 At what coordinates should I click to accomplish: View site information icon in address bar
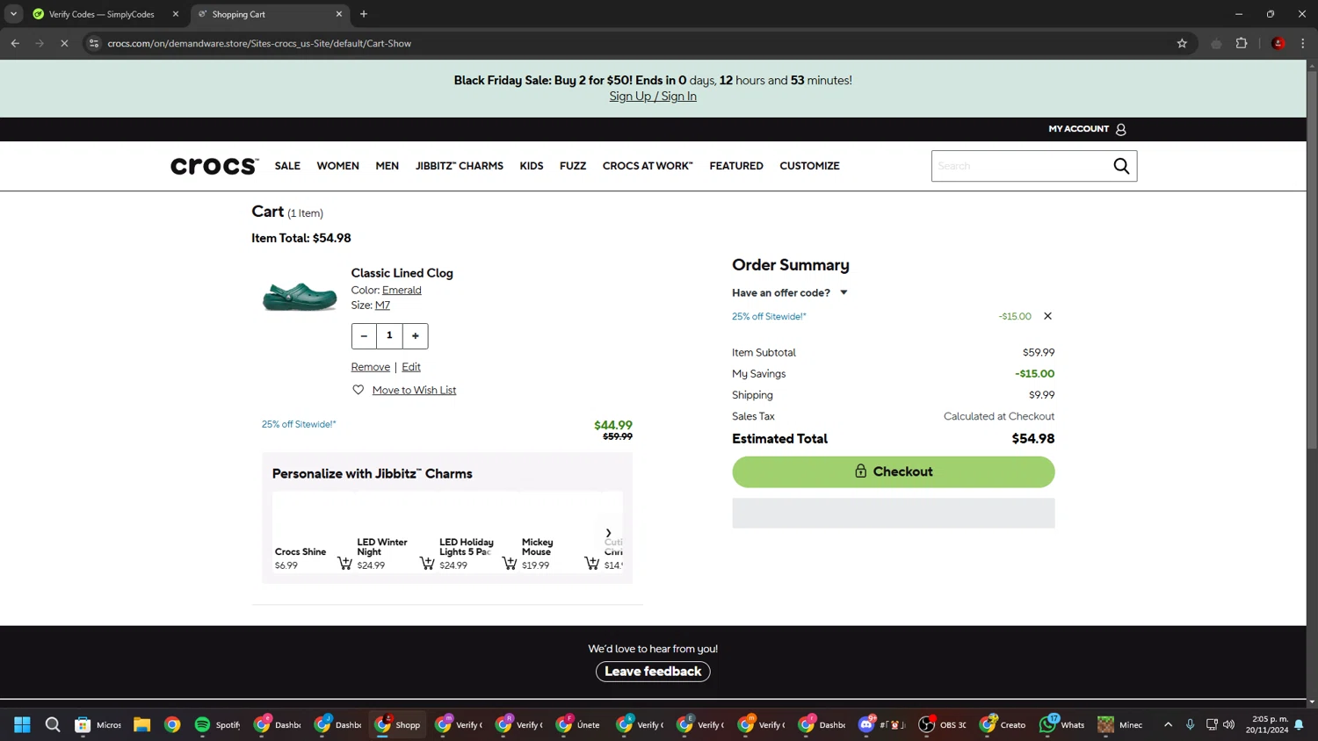click(94, 43)
